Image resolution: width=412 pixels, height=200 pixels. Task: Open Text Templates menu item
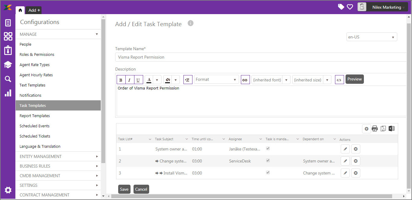tap(58, 85)
